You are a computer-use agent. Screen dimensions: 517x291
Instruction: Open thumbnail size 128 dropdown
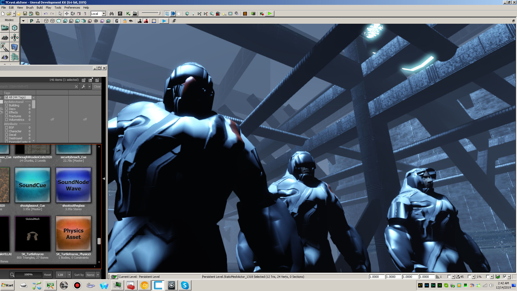click(x=69, y=275)
